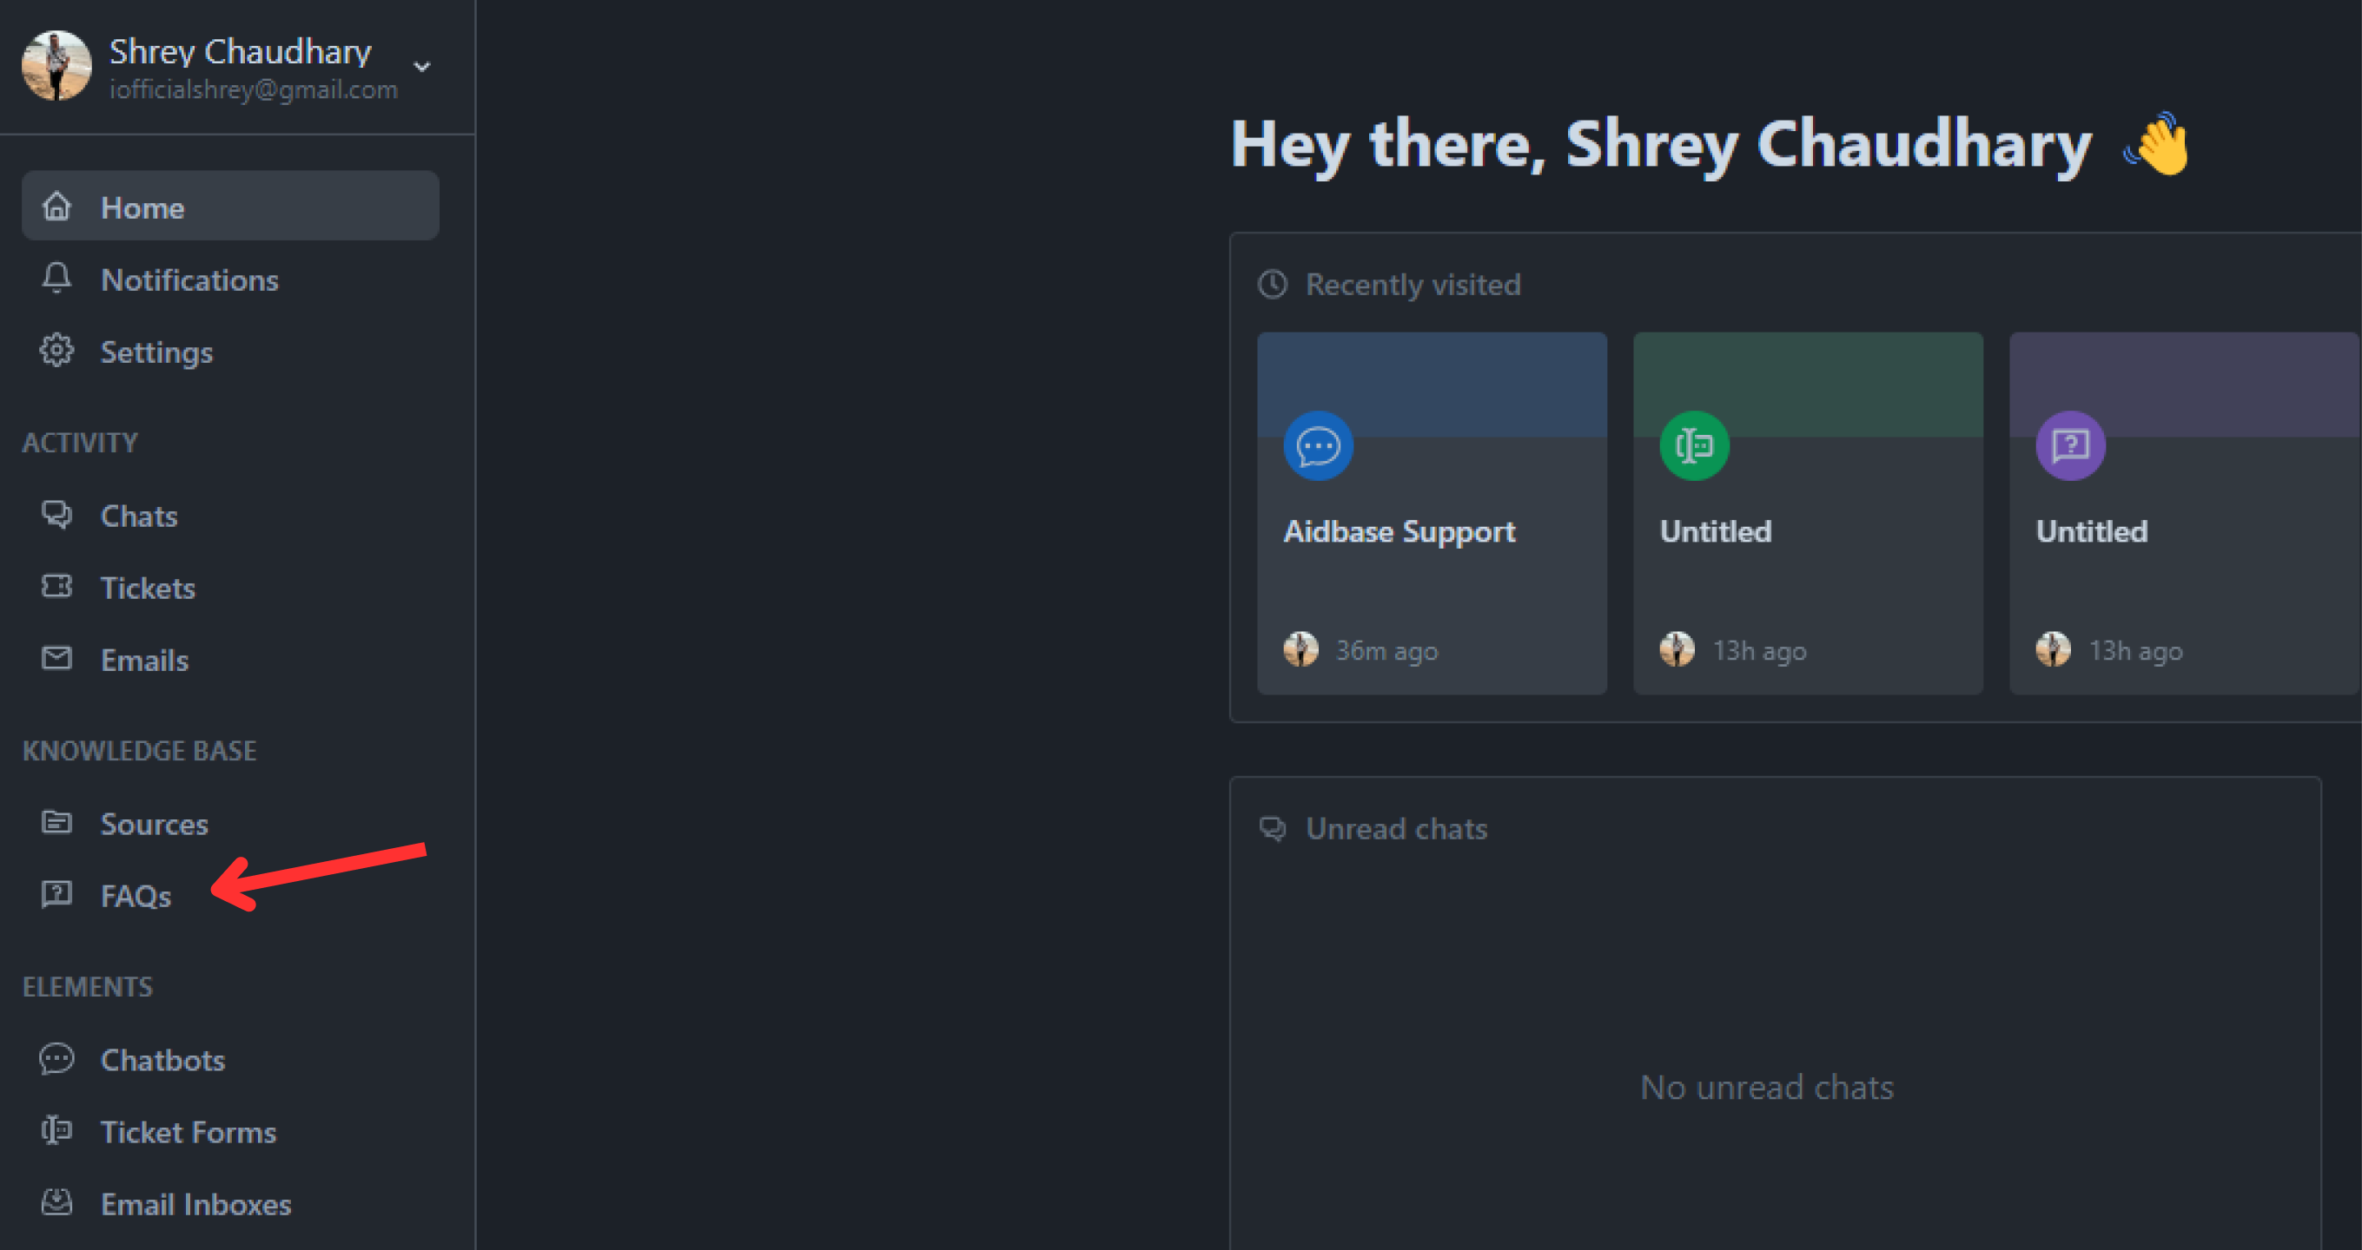Viewport: 2362px width, 1250px height.
Task: Click the Emails envelope icon
Action: coord(56,659)
